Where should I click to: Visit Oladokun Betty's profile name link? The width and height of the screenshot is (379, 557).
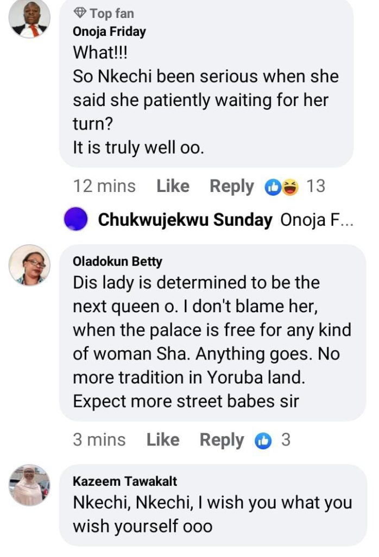point(117,262)
